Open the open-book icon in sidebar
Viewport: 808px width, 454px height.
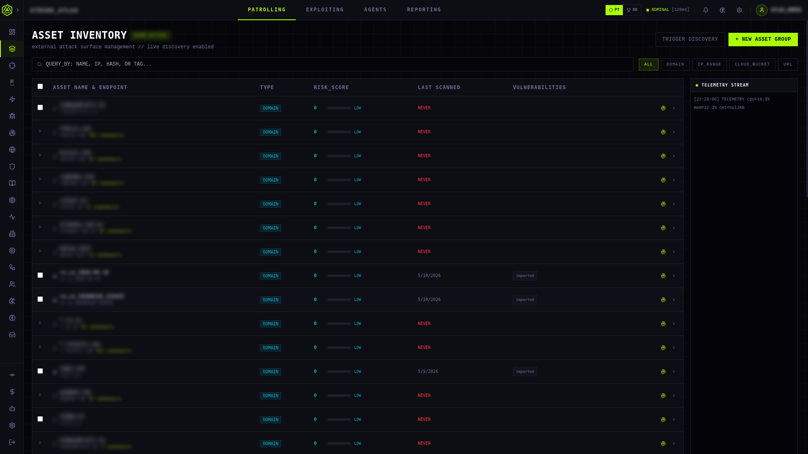[12, 183]
